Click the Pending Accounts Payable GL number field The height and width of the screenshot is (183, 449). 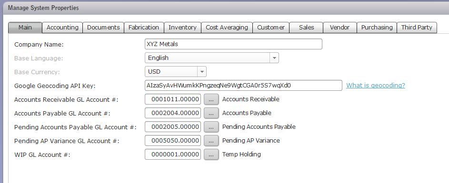tap(173, 126)
